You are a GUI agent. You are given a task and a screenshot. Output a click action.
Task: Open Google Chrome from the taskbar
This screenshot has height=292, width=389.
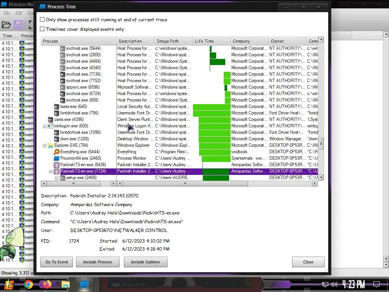coord(28,284)
